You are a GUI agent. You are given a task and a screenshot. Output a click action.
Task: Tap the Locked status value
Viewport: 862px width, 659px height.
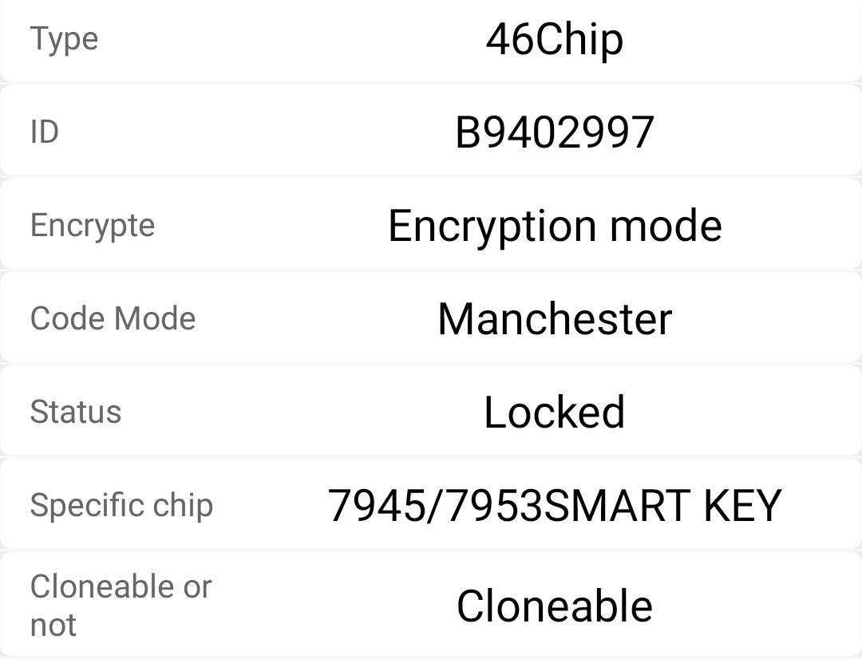(x=554, y=412)
